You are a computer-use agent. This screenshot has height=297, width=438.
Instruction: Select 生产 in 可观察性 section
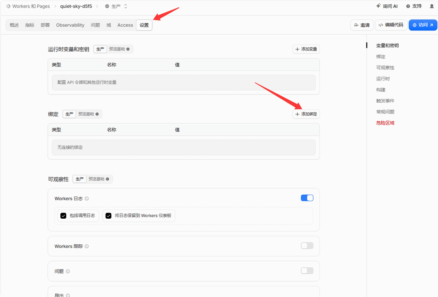pyautogui.click(x=80, y=179)
